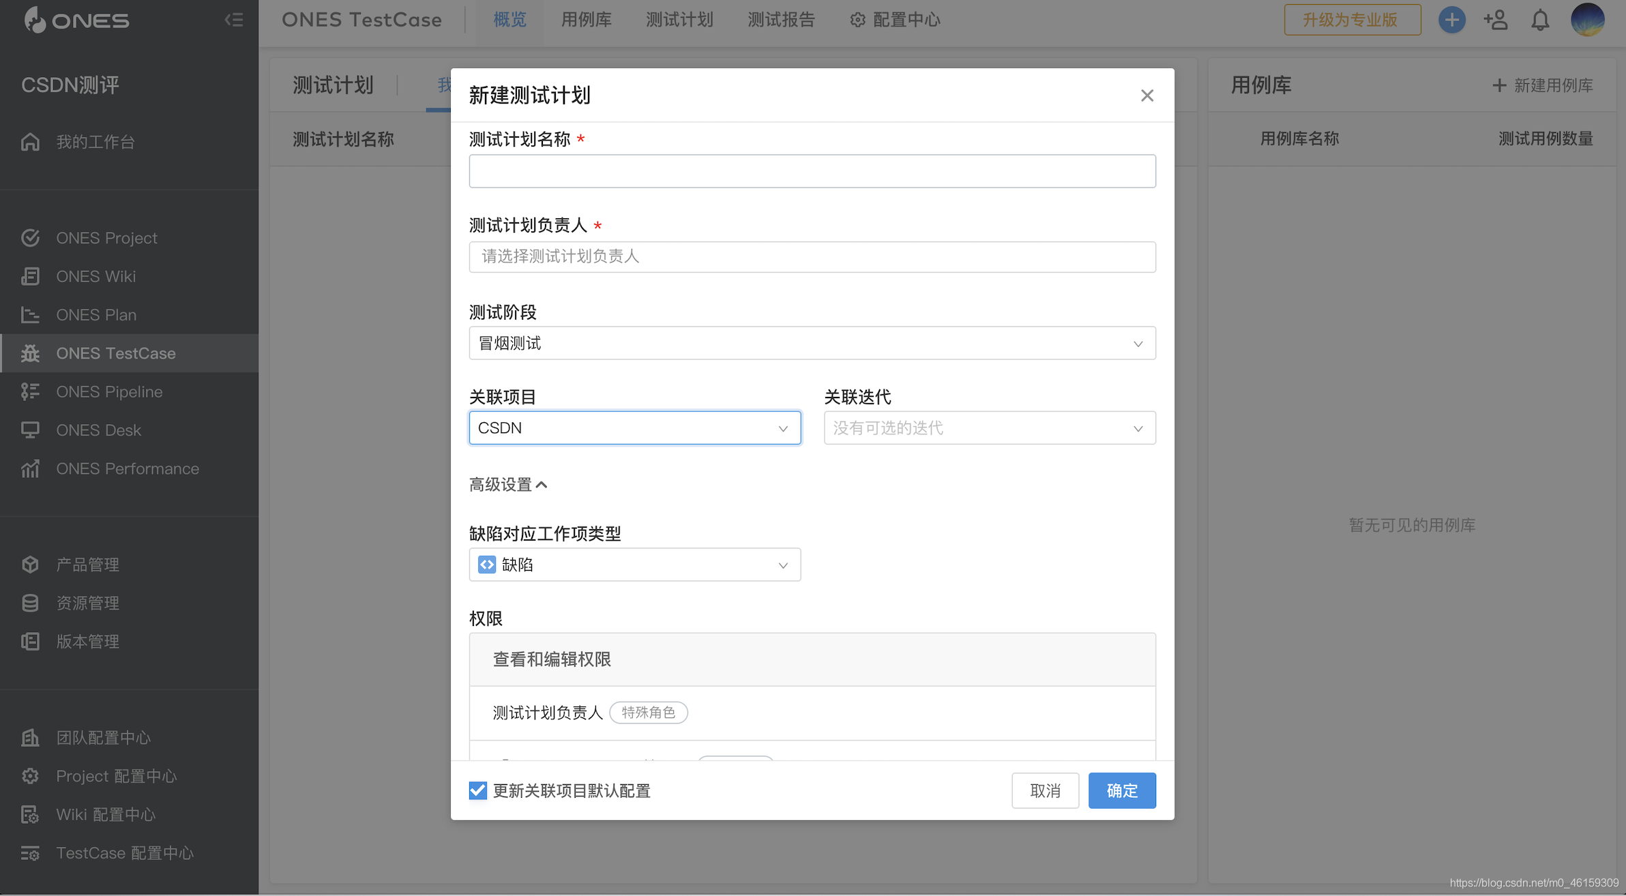
Task: Click the ONES Plan chart icon
Action: (x=30, y=315)
